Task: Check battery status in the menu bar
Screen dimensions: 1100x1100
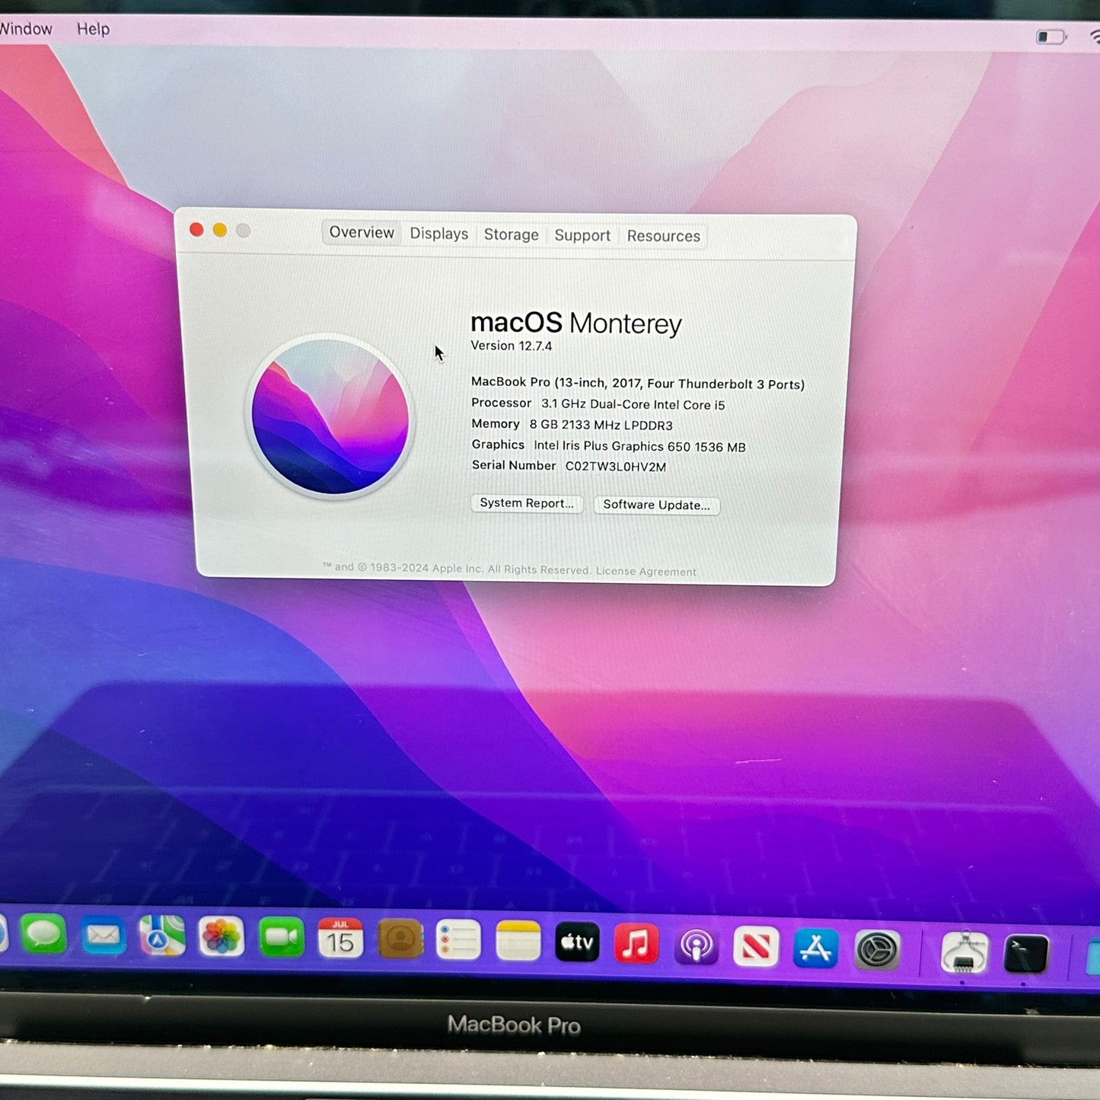Action: (1051, 37)
